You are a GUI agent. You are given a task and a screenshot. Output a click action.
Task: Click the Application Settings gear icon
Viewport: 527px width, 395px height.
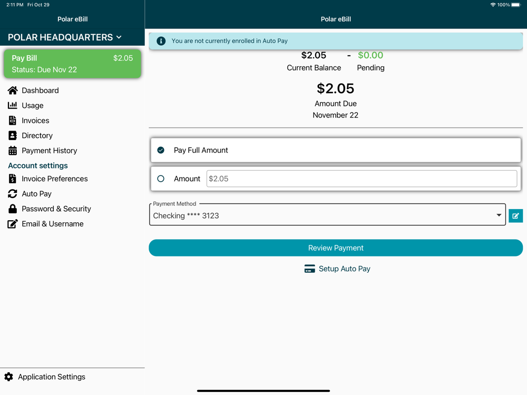coord(9,377)
